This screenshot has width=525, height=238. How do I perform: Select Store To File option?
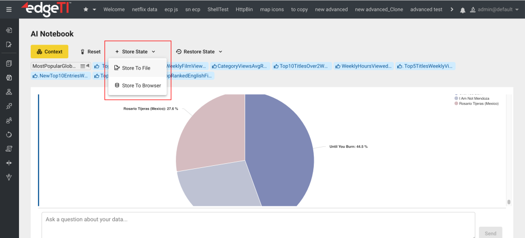click(x=136, y=68)
